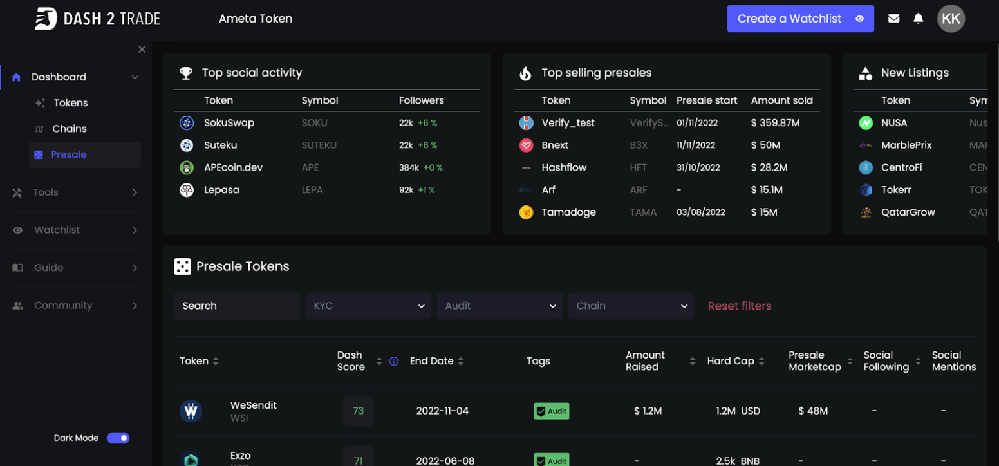The width and height of the screenshot is (999, 466).
Task: Open the WeSendit token row name
Action: pos(254,405)
